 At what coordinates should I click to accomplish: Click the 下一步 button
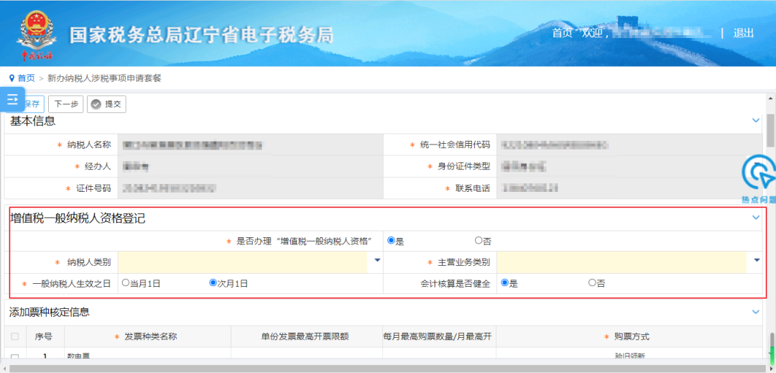coord(66,104)
